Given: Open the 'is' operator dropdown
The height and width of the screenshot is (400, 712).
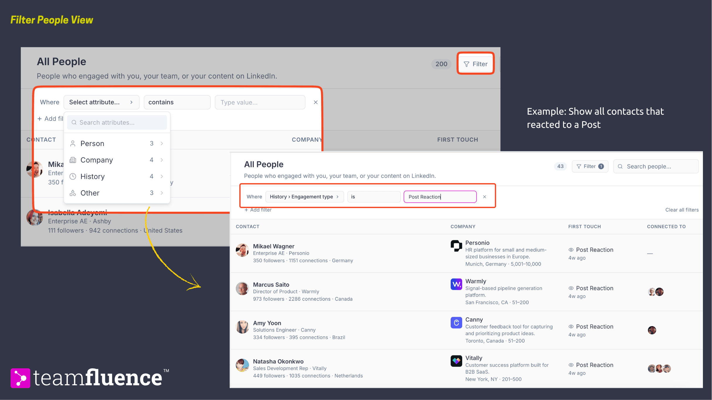Looking at the screenshot, I should click(x=374, y=196).
